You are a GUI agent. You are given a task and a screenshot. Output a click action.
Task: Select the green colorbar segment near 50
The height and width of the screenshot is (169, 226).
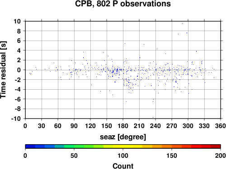click(74, 146)
